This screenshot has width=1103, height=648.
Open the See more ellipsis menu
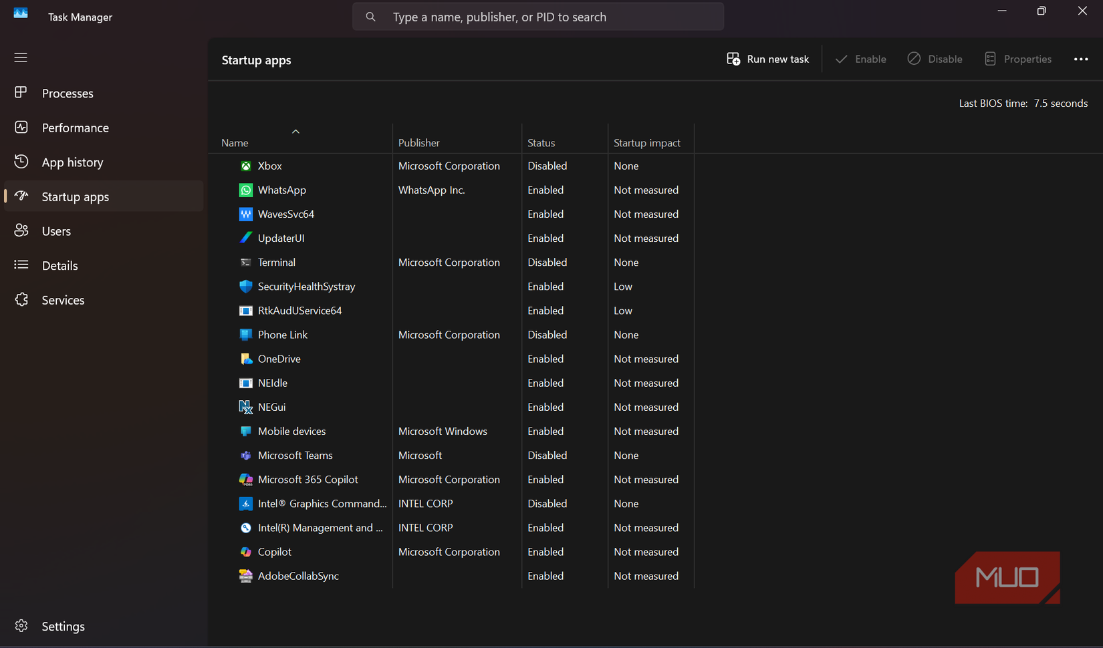coord(1080,59)
